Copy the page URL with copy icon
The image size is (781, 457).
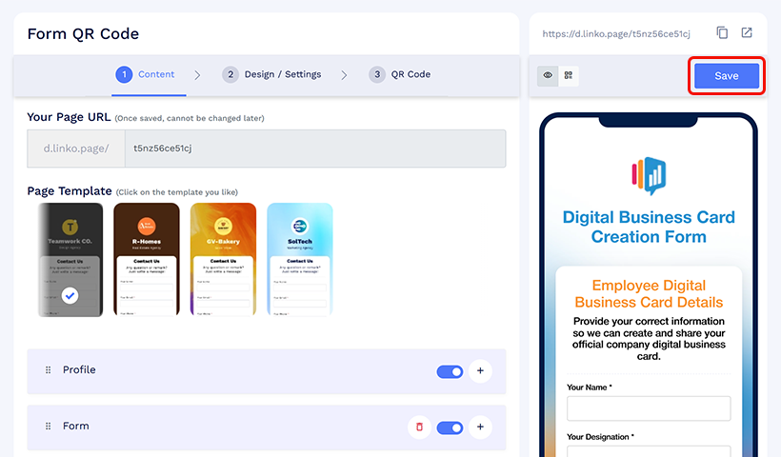tap(722, 33)
